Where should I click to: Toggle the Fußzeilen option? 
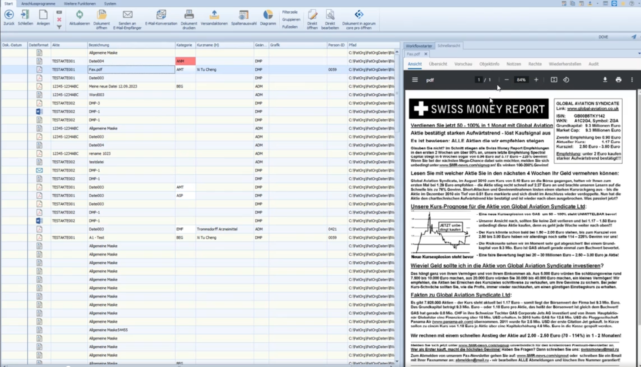(x=290, y=27)
